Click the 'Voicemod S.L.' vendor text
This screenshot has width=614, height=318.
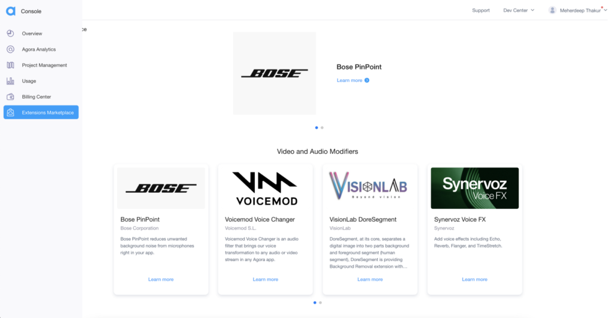pyautogui.click(x=240, y=228)
